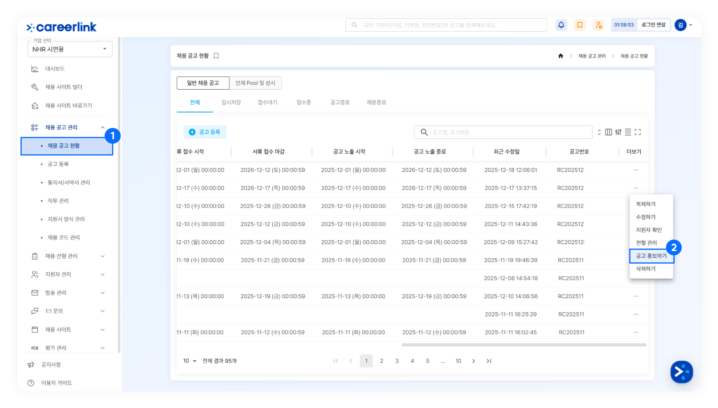Click the row density lines icon
This screenshot has width=718, height=408.
point(628,132)
